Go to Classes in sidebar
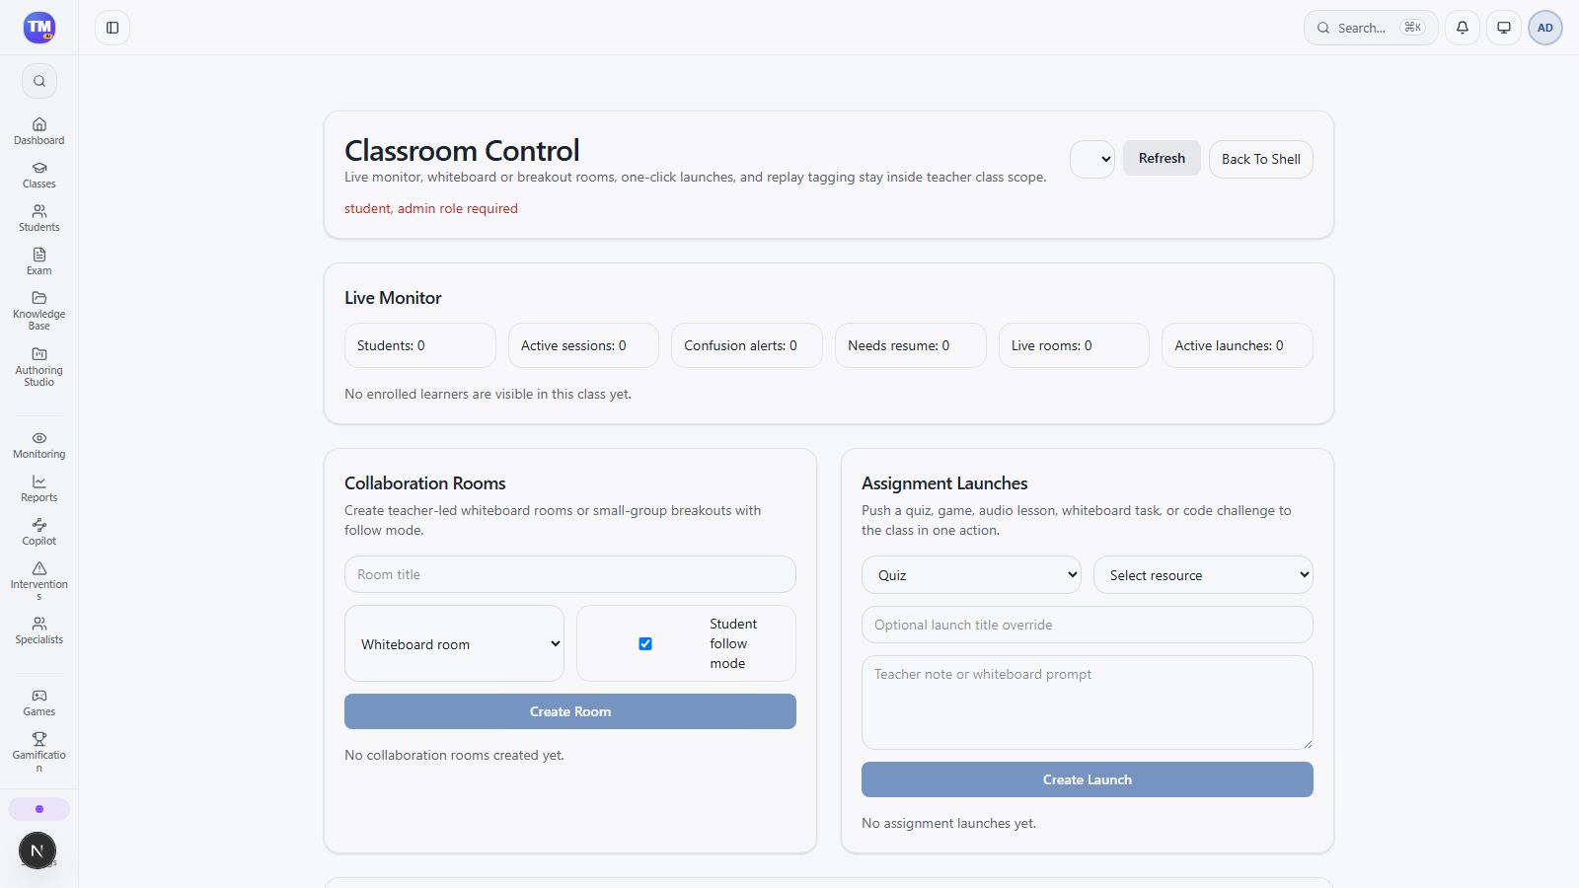Viewport: 1579px width, 888px height. [39, 174]
